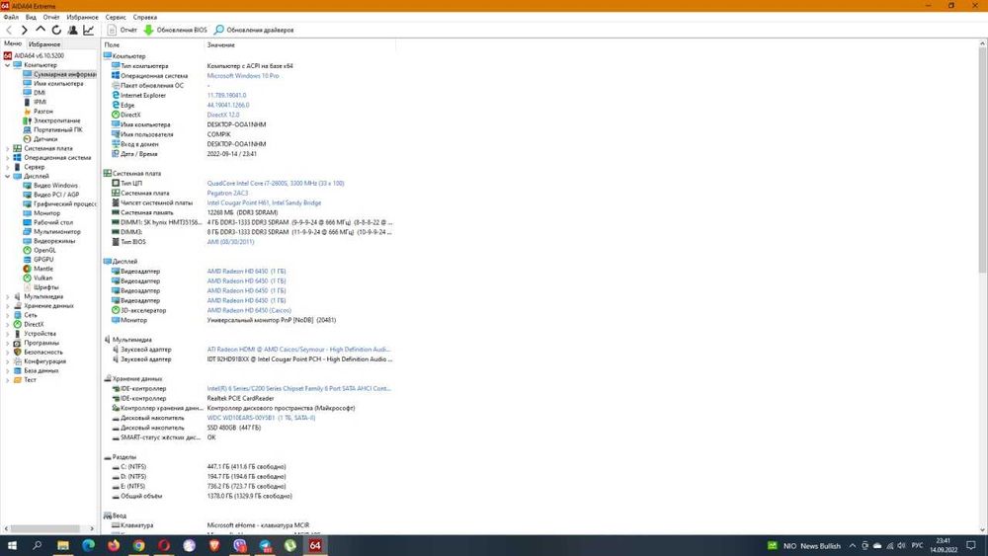
Task: Click the Отчёт report toolbar button
Action: 123,30
